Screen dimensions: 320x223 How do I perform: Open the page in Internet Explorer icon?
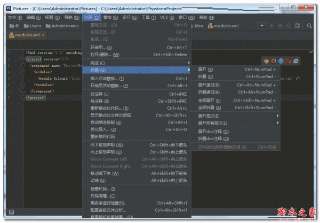(x=295, y=61)
